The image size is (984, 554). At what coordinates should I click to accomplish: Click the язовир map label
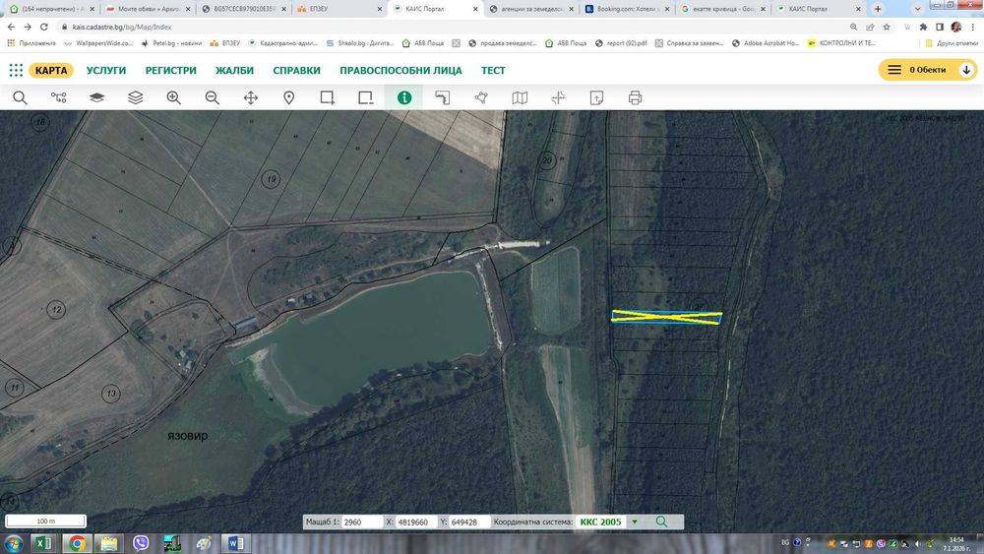coord(188,435)
